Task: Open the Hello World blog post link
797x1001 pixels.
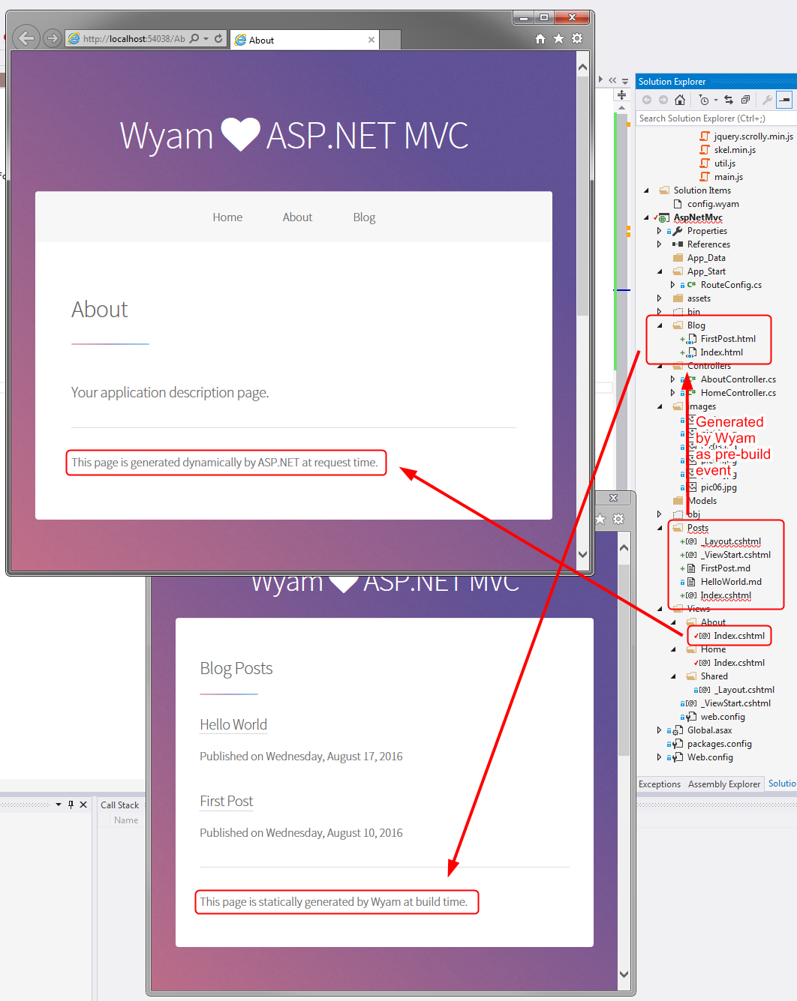Action: click(233, 724)
